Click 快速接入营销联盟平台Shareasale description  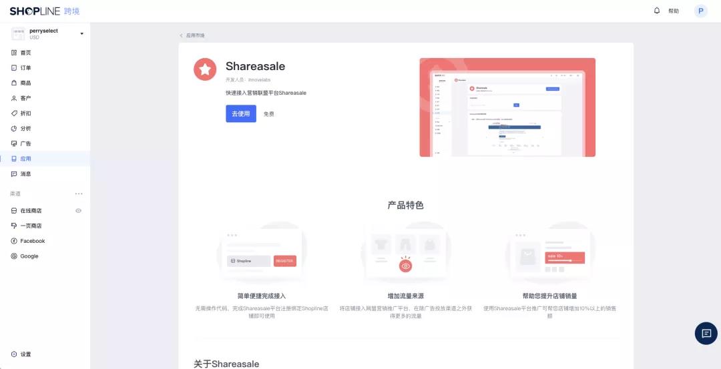266,93
